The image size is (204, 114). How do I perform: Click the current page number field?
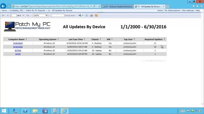tap(13, 16)
